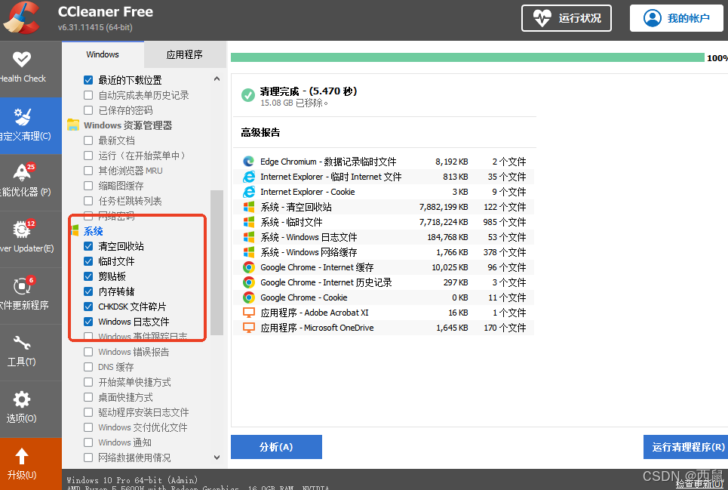Click the Upgrade (升级) arrow icon

point(22,456)
